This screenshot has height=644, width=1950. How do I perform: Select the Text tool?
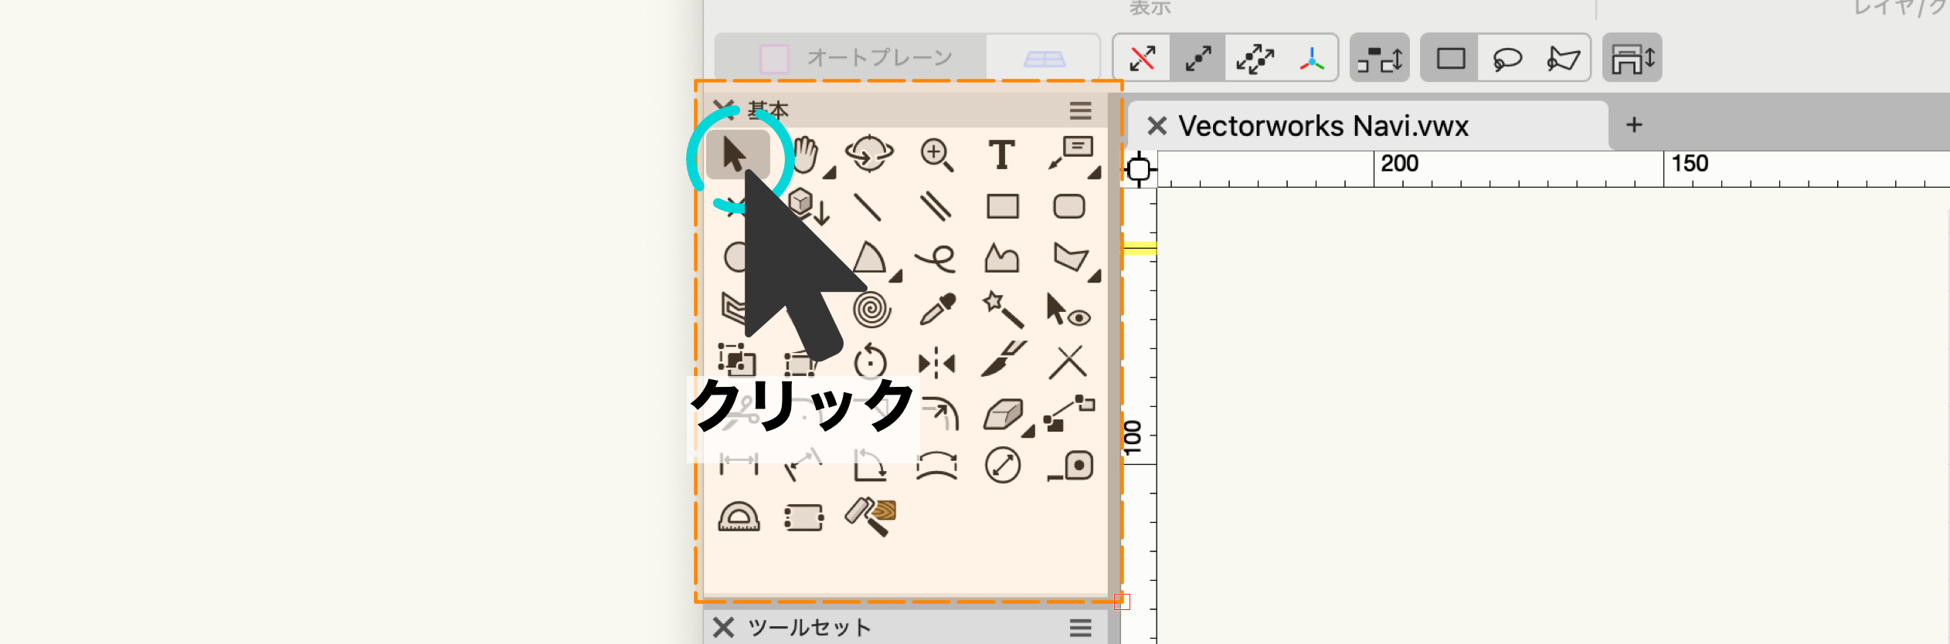click(1002, 154)
